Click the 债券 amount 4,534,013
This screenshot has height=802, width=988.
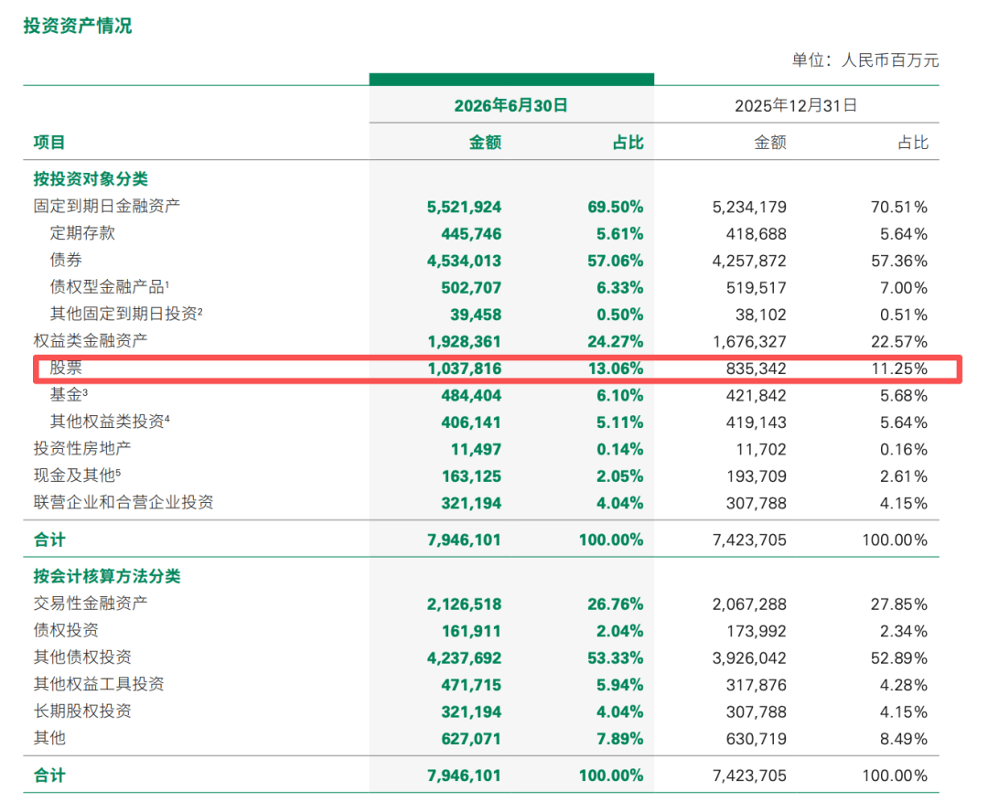click(x=465, y=261)
